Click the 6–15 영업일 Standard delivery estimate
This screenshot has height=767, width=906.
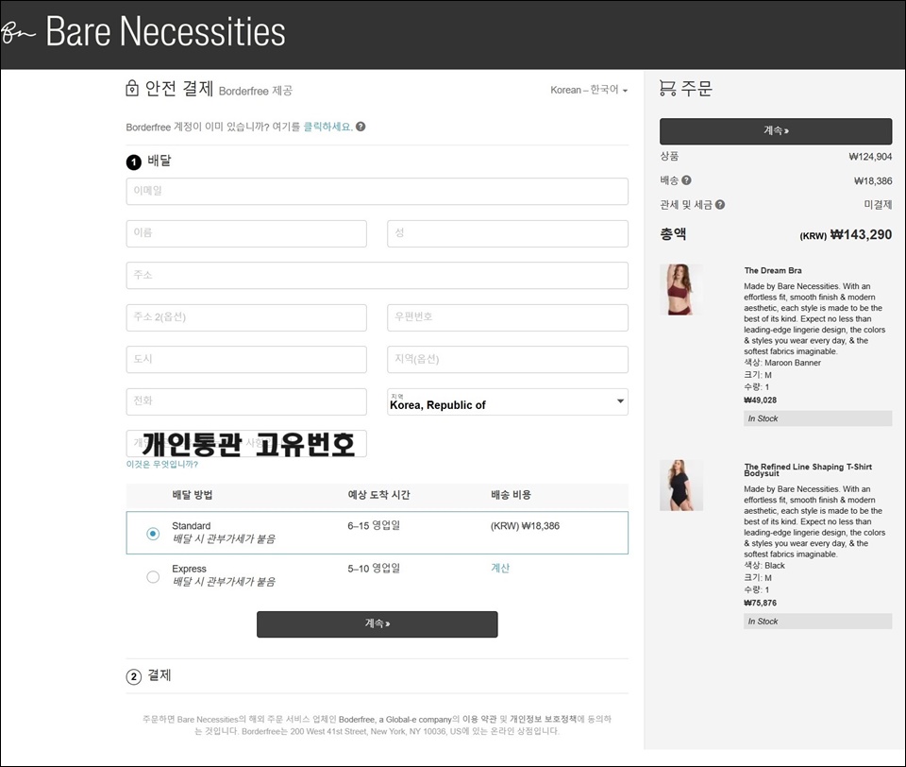click(374, 525)
